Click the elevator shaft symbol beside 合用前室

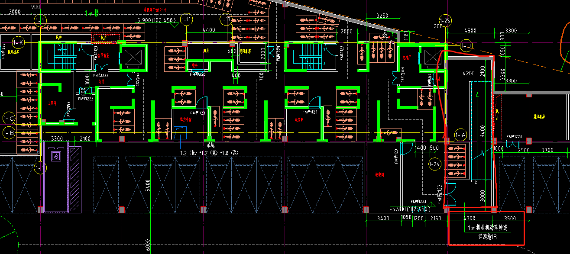point(133,56)
